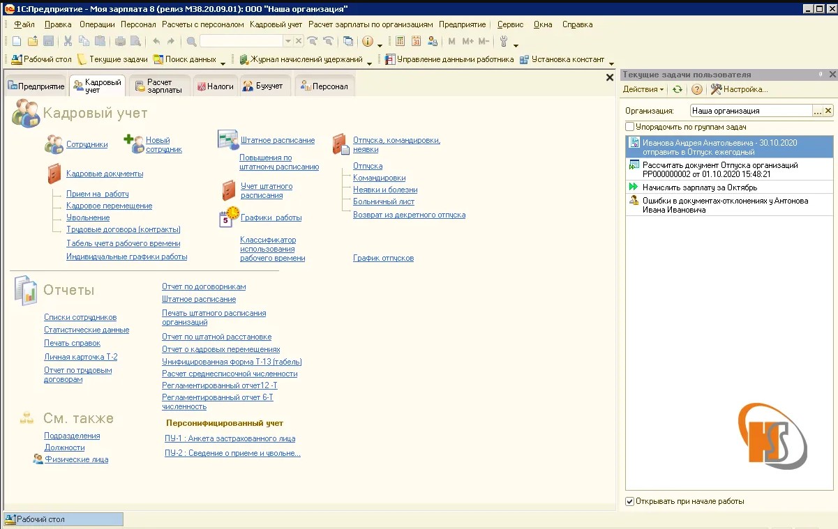This screenshot has height=529, width=838.
Task: Click the Cut scissors toolbar icon
Action: [x=68, y=41]
